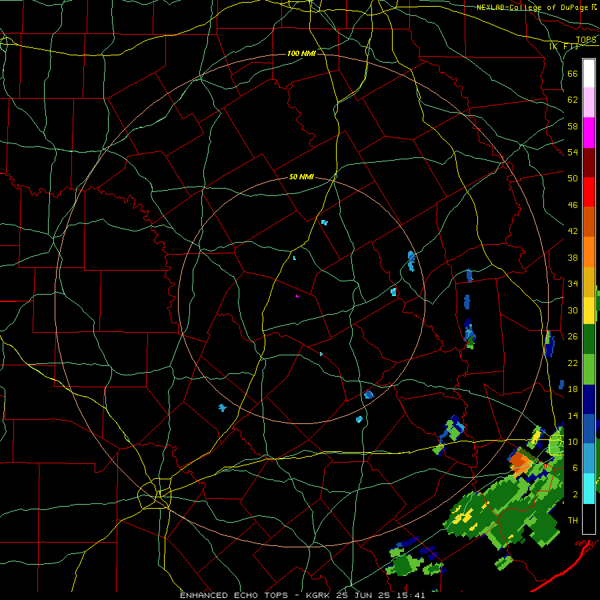Click the legend value 34
600x600 pixels.
(573, 283)
